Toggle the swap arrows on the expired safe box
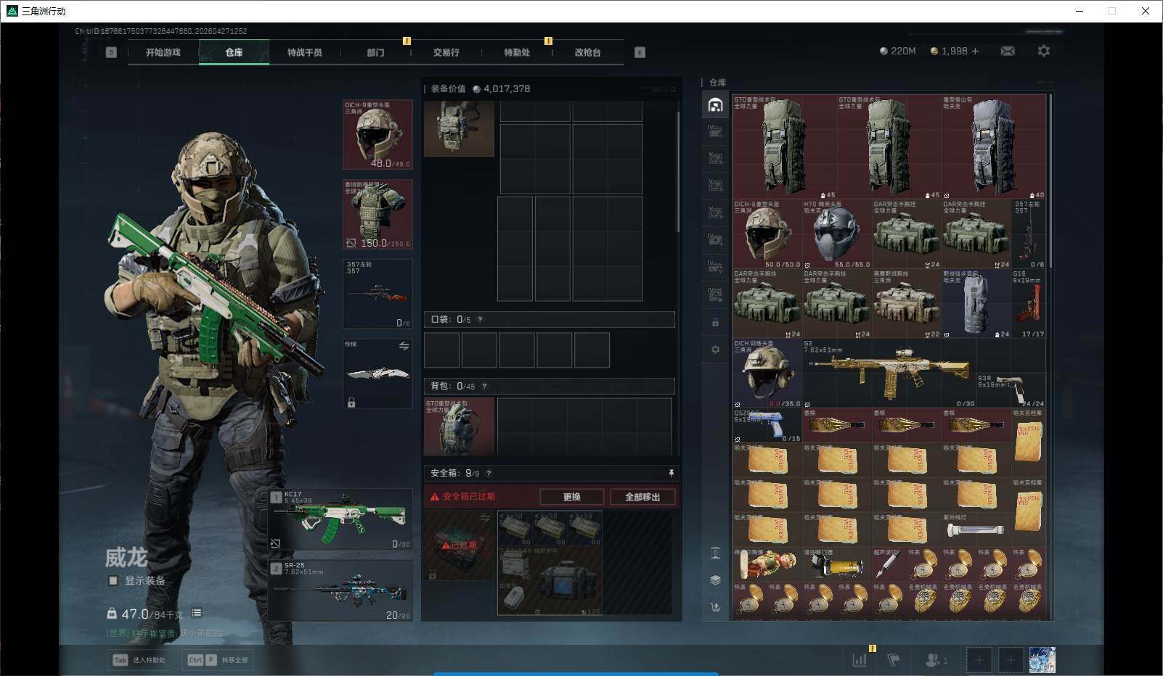 pos(485,517)
